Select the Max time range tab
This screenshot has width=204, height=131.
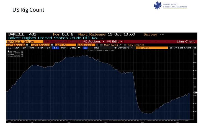[64, 48]
